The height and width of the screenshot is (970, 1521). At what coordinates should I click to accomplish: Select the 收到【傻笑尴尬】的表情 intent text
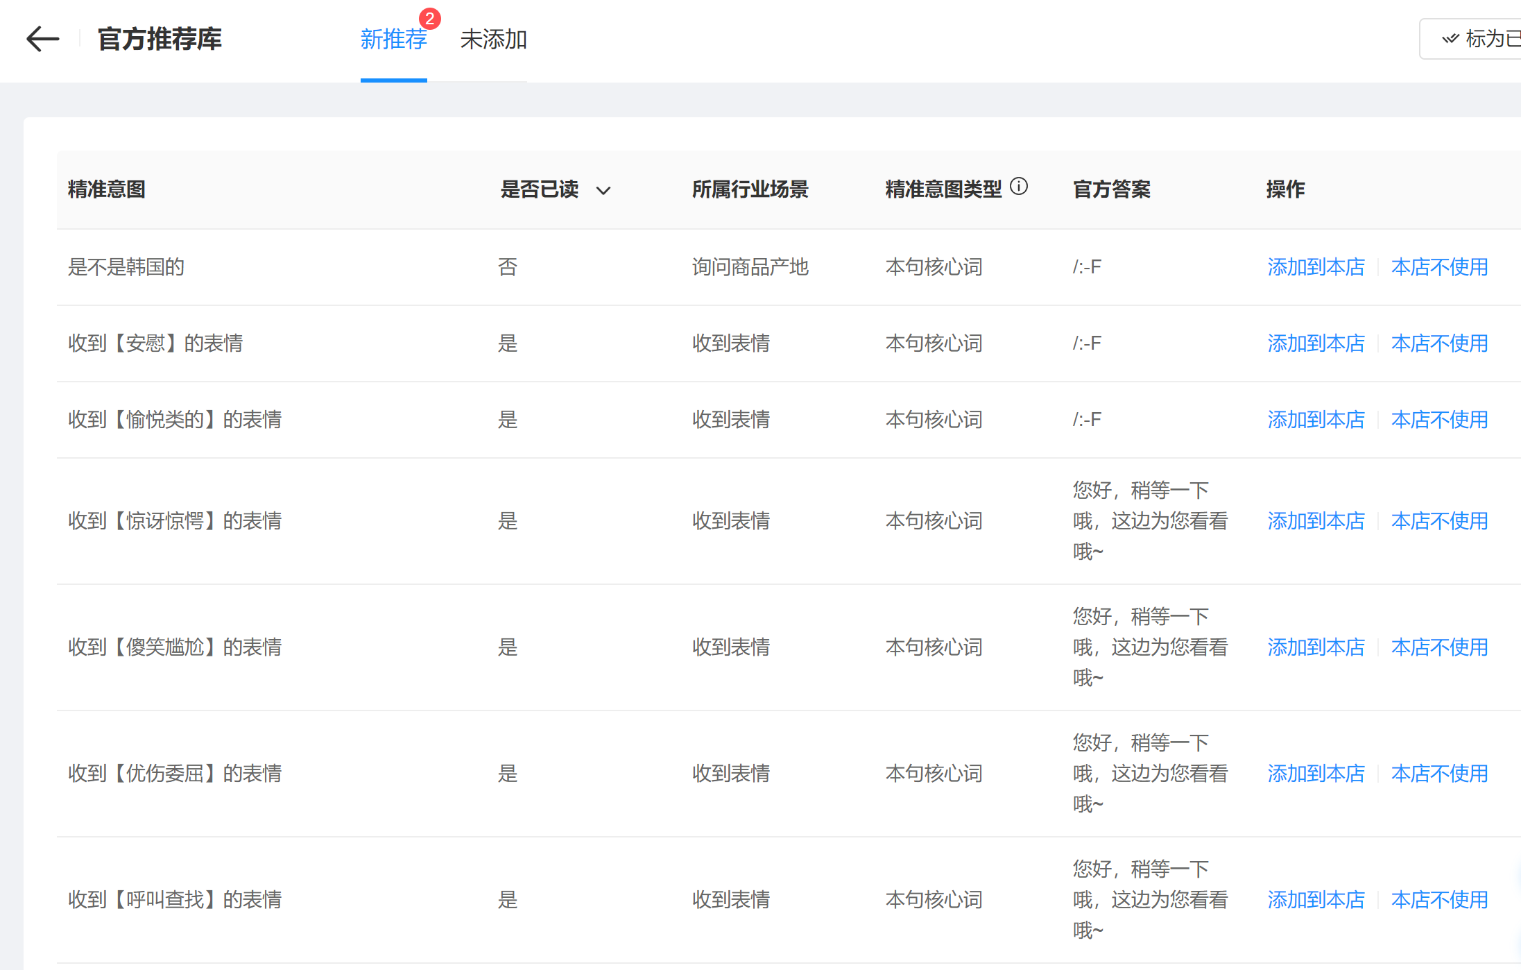click(x=175, y=647)
